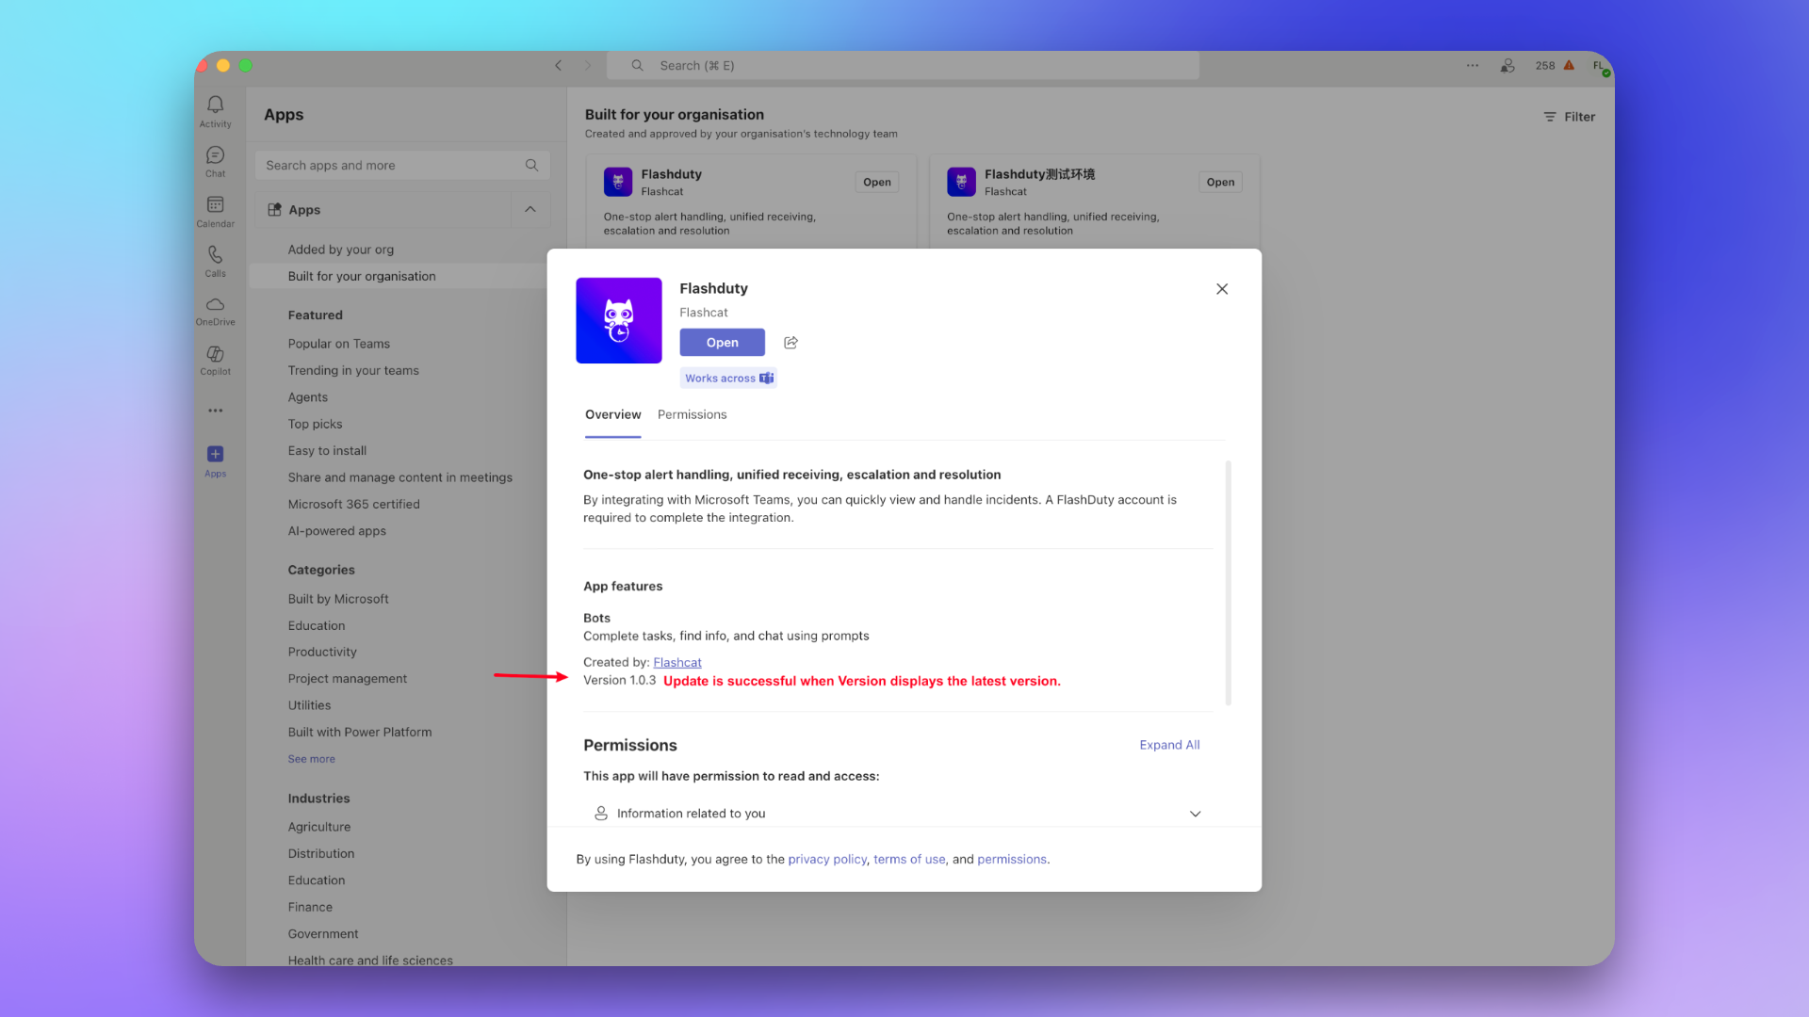Open Calendar from the left rail
This screenshot has height=1017, width=1809.
tap(215, 210)
